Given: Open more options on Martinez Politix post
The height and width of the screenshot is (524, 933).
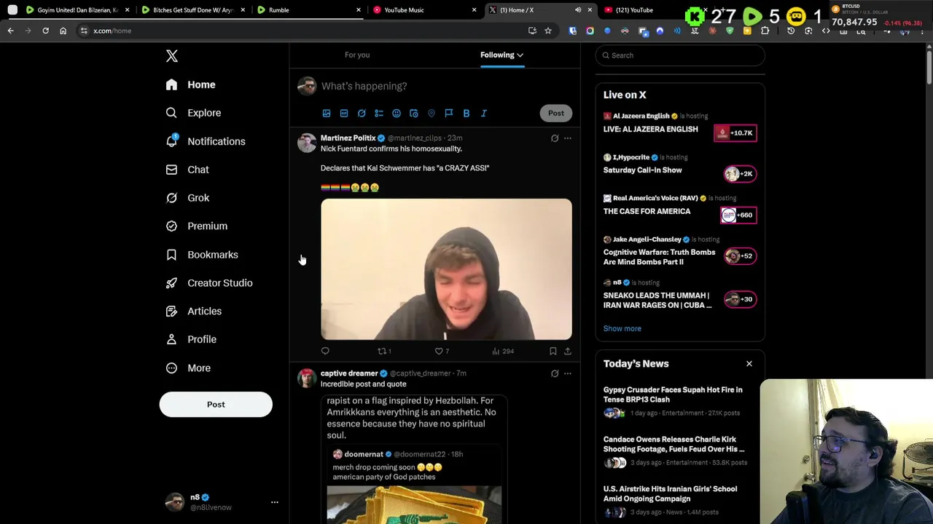Looking at the screenshot, I should (568, 138).
